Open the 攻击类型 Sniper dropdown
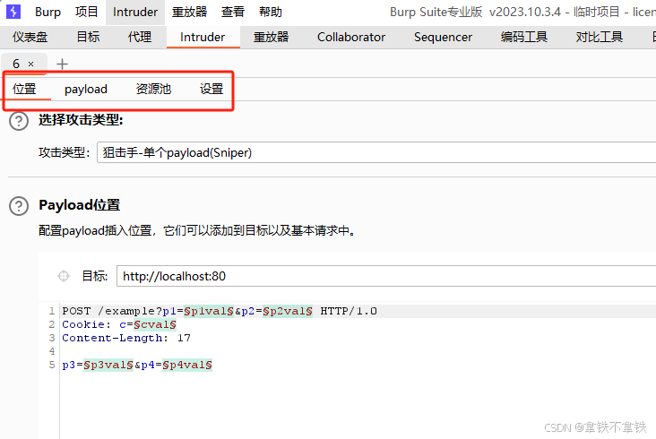Image resolution: width=656 pixels, height=439 pixels. pyautogui.click(x=376, y=152)
